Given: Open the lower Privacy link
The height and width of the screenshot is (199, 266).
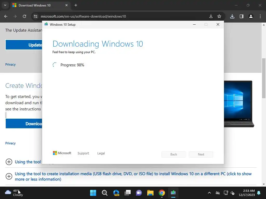Looking at the screenshot, I should 10,143.
